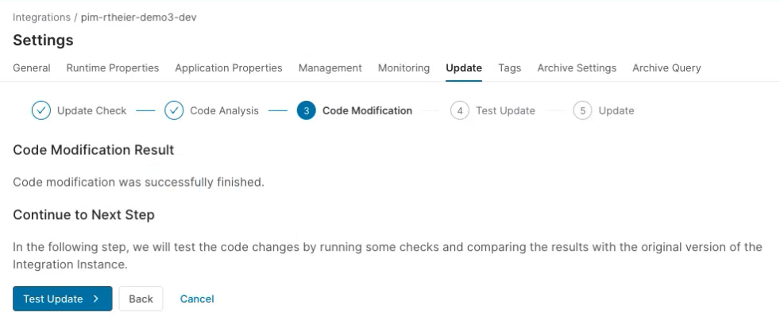
Task: Select the active Update tab
Action: pos(464,68)
